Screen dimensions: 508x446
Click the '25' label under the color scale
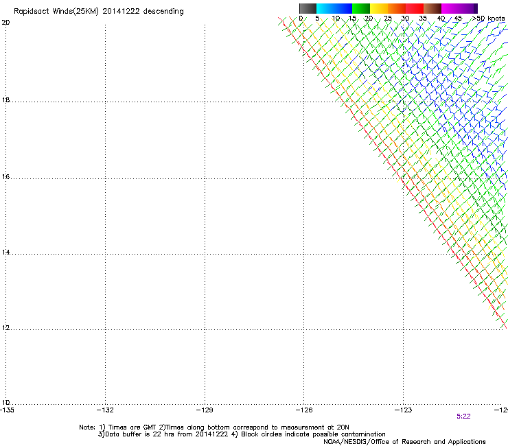tap(388, 19)
